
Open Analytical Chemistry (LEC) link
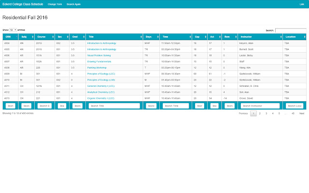[101, 92]
